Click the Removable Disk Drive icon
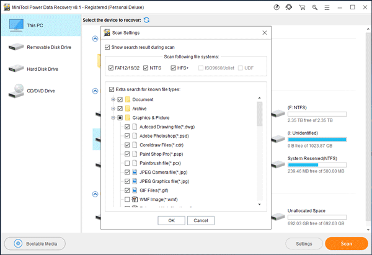The image size is (372, 255). pyautogui.click(x=16, y=47)
